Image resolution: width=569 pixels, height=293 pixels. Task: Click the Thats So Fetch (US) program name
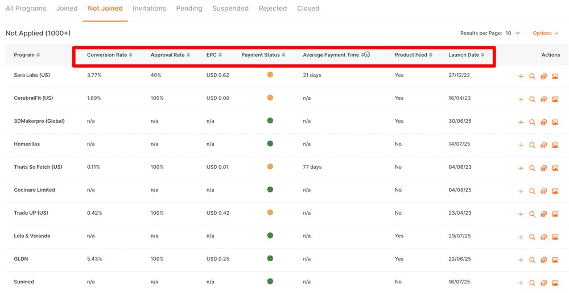[x=38, y=167]
